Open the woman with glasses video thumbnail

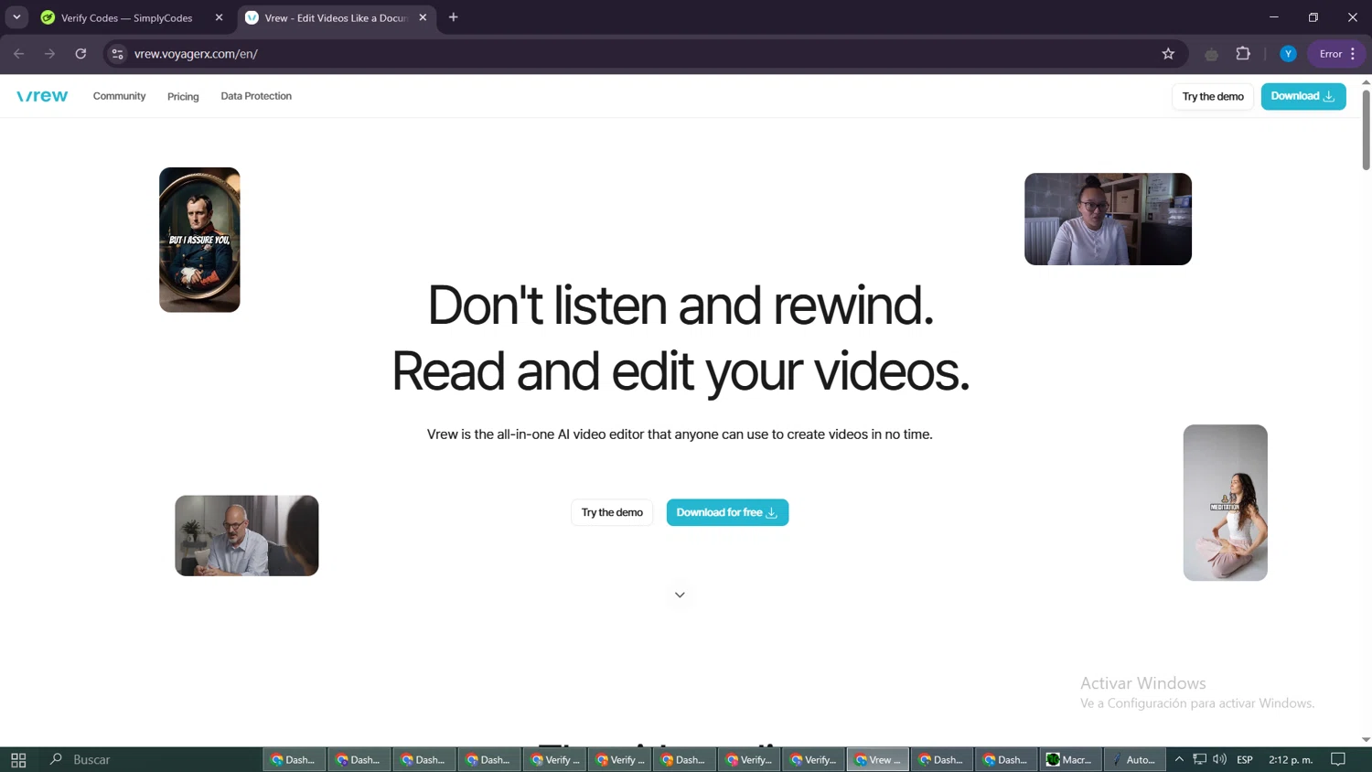tap(1108, 220)
